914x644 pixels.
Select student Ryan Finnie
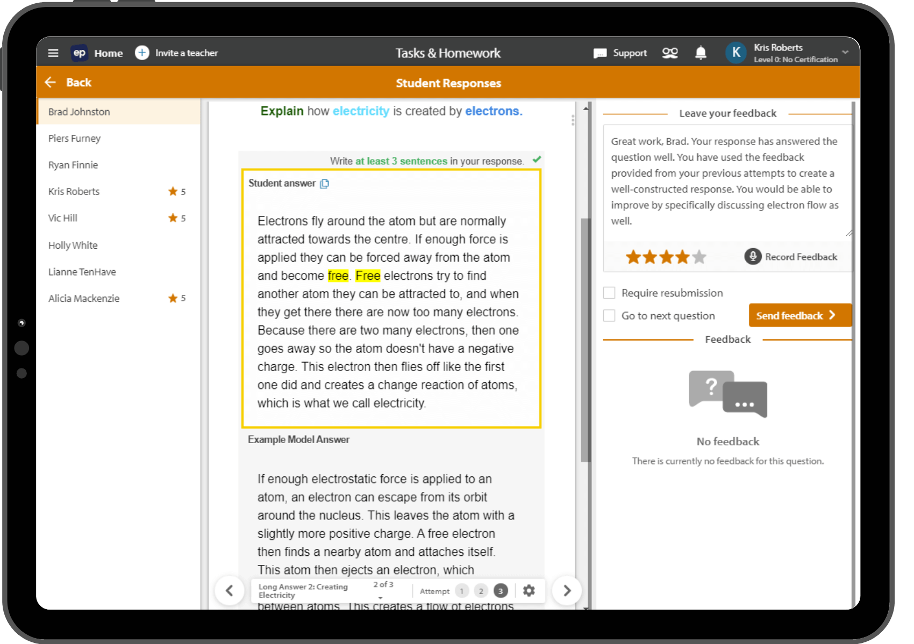(118, 165)
